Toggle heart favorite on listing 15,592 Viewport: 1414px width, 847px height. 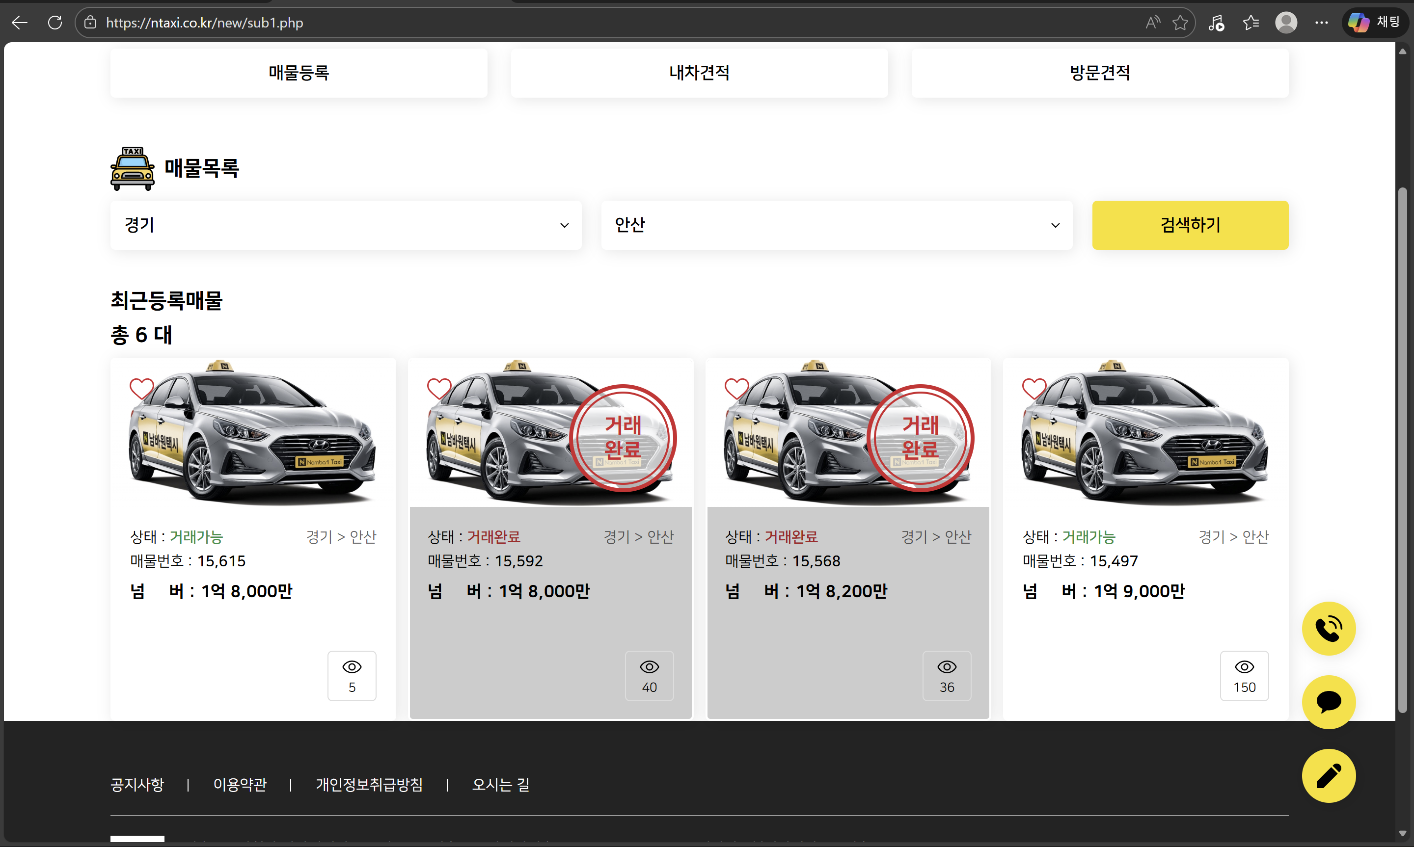point(439,389)
